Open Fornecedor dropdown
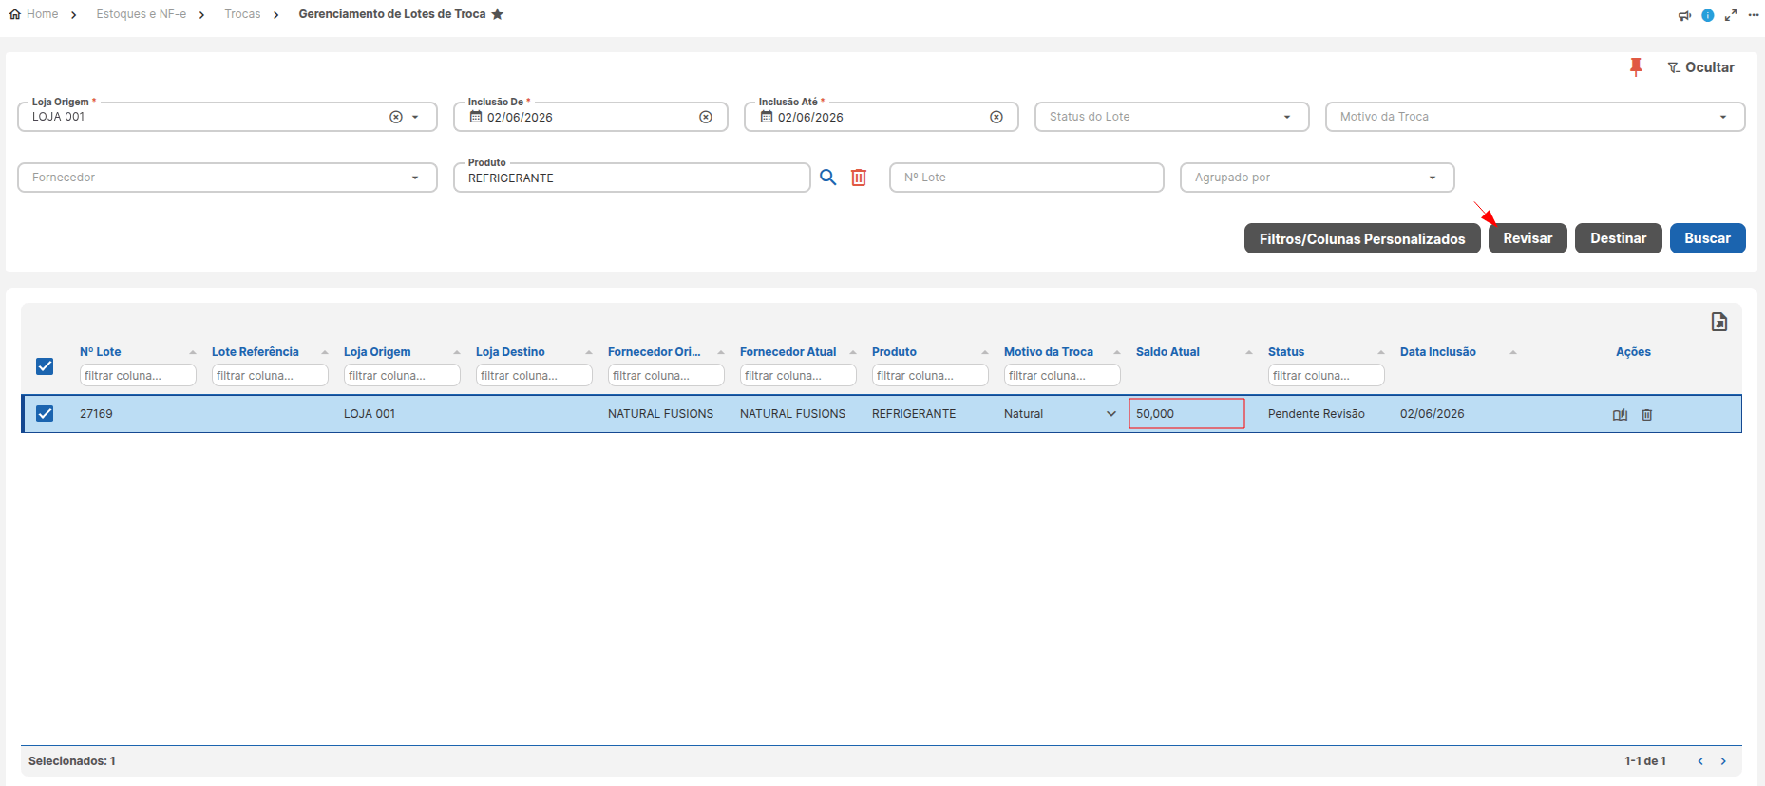 pos(227,178)
